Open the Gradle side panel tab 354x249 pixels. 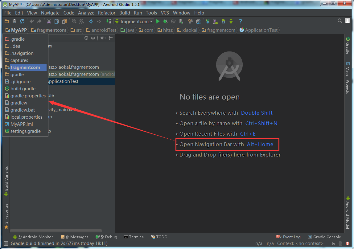click(348, 45)
